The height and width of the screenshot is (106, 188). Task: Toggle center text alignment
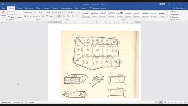59,16
